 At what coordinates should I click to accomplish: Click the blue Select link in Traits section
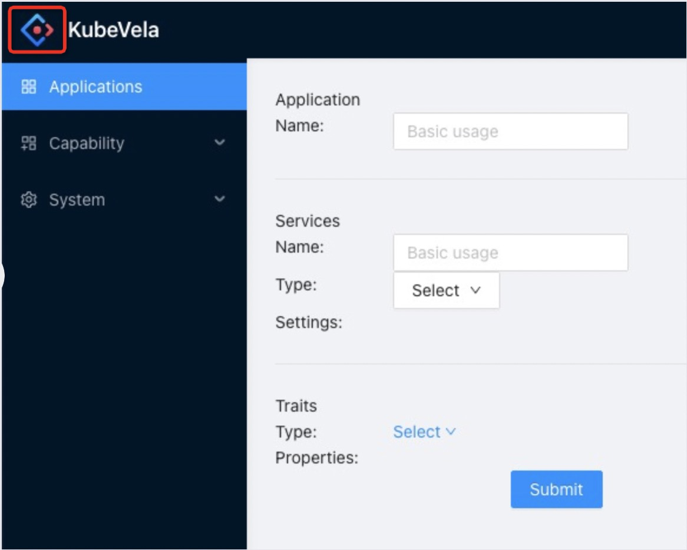point(417,432)
